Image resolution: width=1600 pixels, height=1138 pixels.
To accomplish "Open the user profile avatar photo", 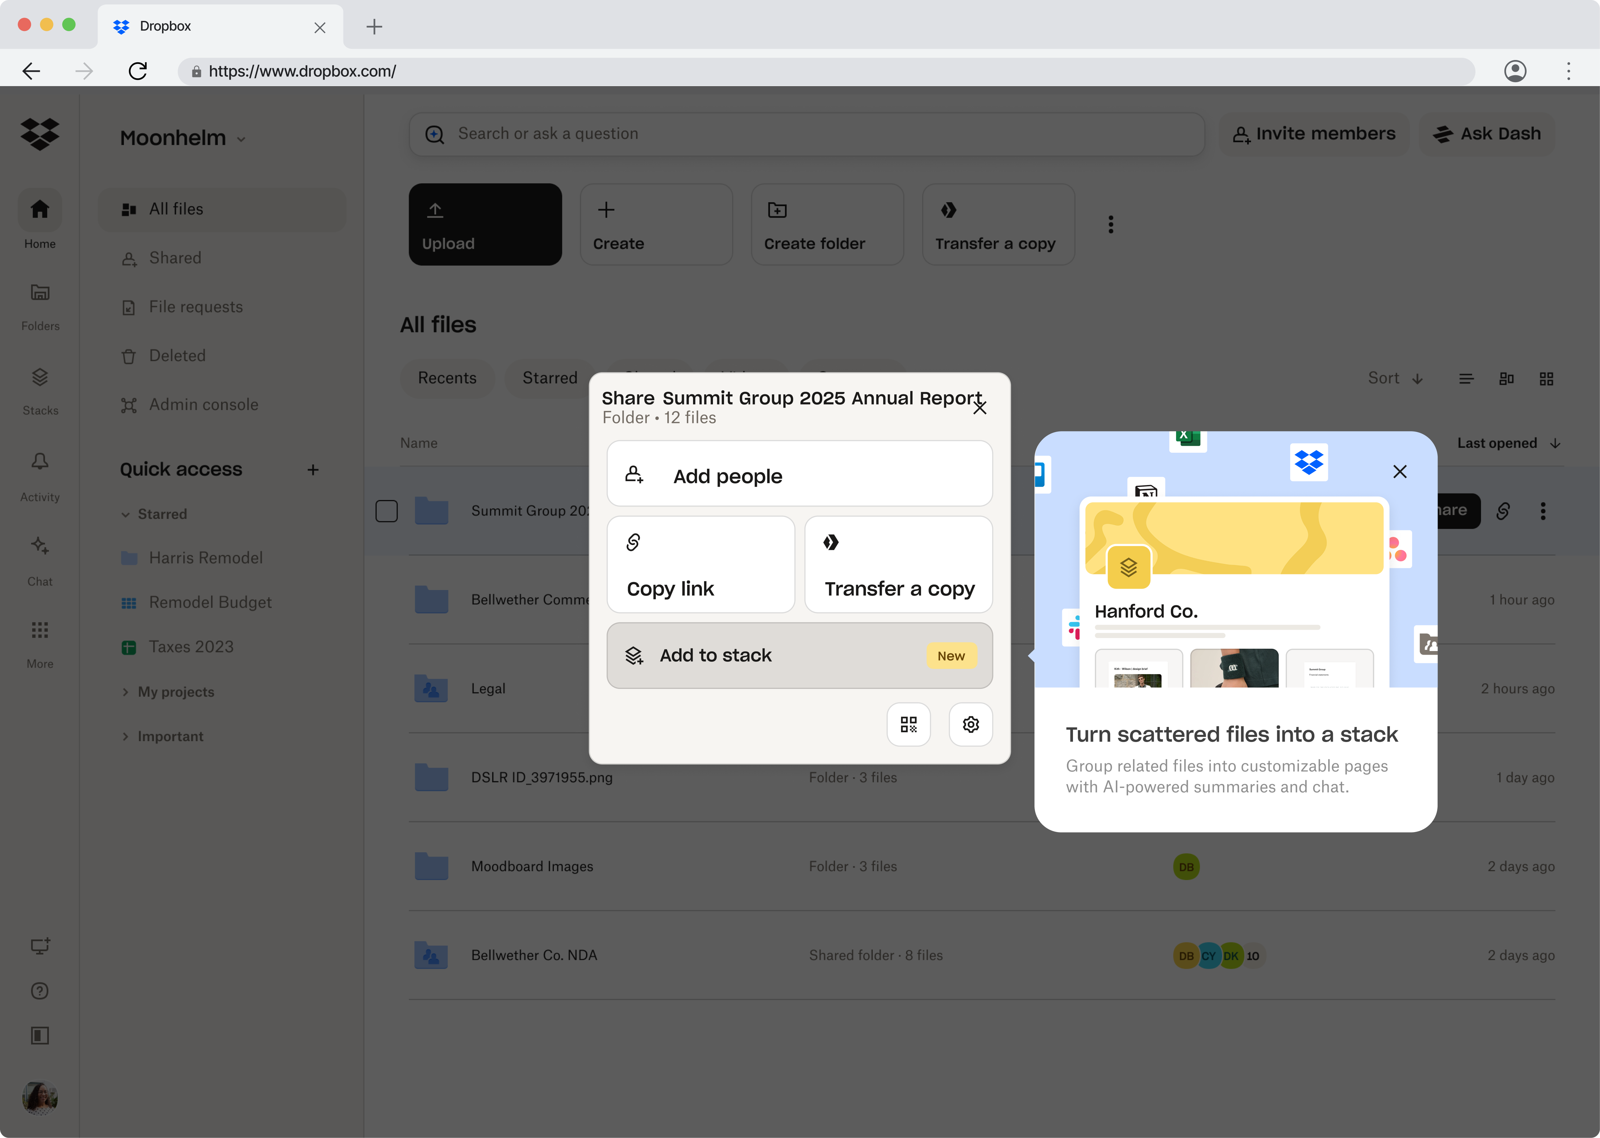I will 40,1098.
